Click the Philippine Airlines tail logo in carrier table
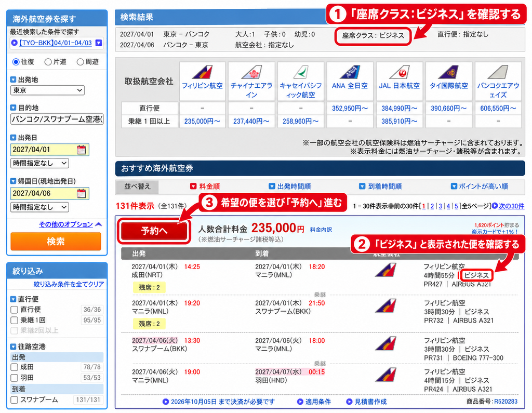Viewport: 532px width, 413px height. click(x=202, y=72)
